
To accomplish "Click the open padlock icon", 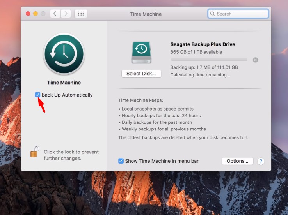I will [34, 152].
